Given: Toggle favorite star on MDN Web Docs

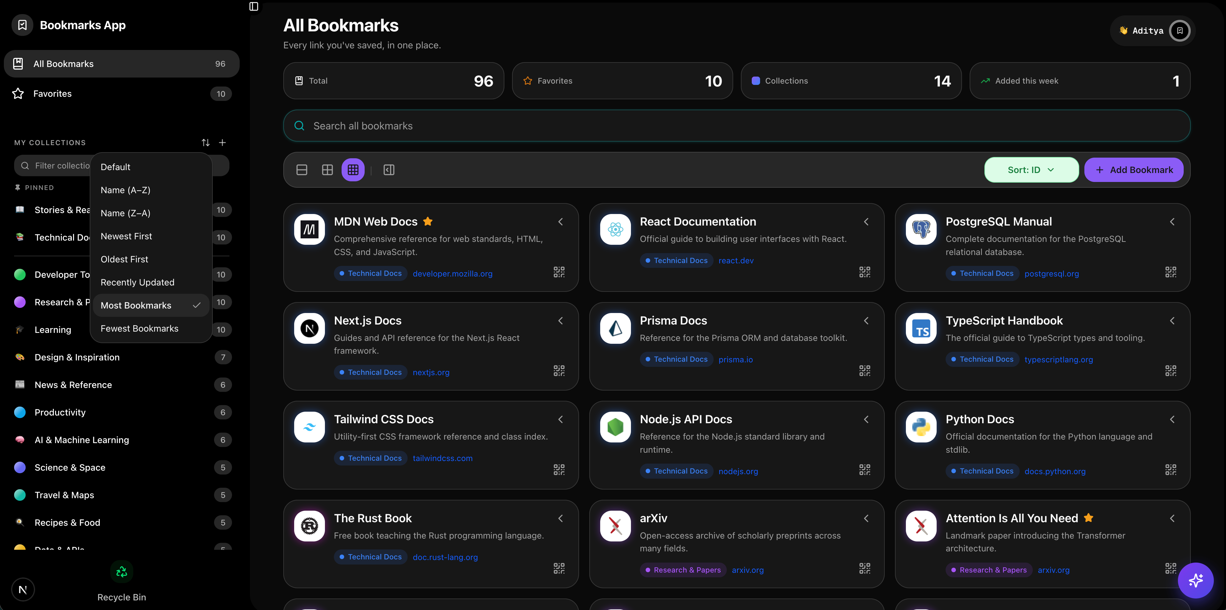Looking at the screenshot, I should click(427, 221).
